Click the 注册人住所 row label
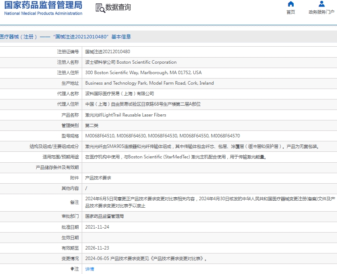Viewport: 337px width, 274px height. point(68,73)
